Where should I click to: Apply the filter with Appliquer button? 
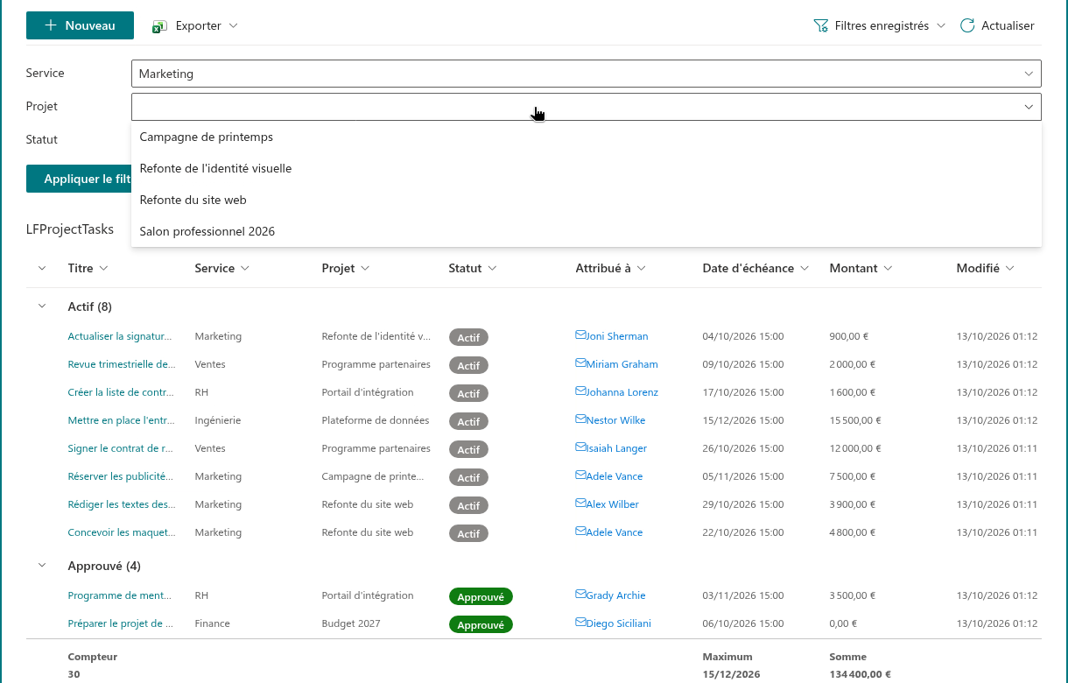(x=79, y=179)
